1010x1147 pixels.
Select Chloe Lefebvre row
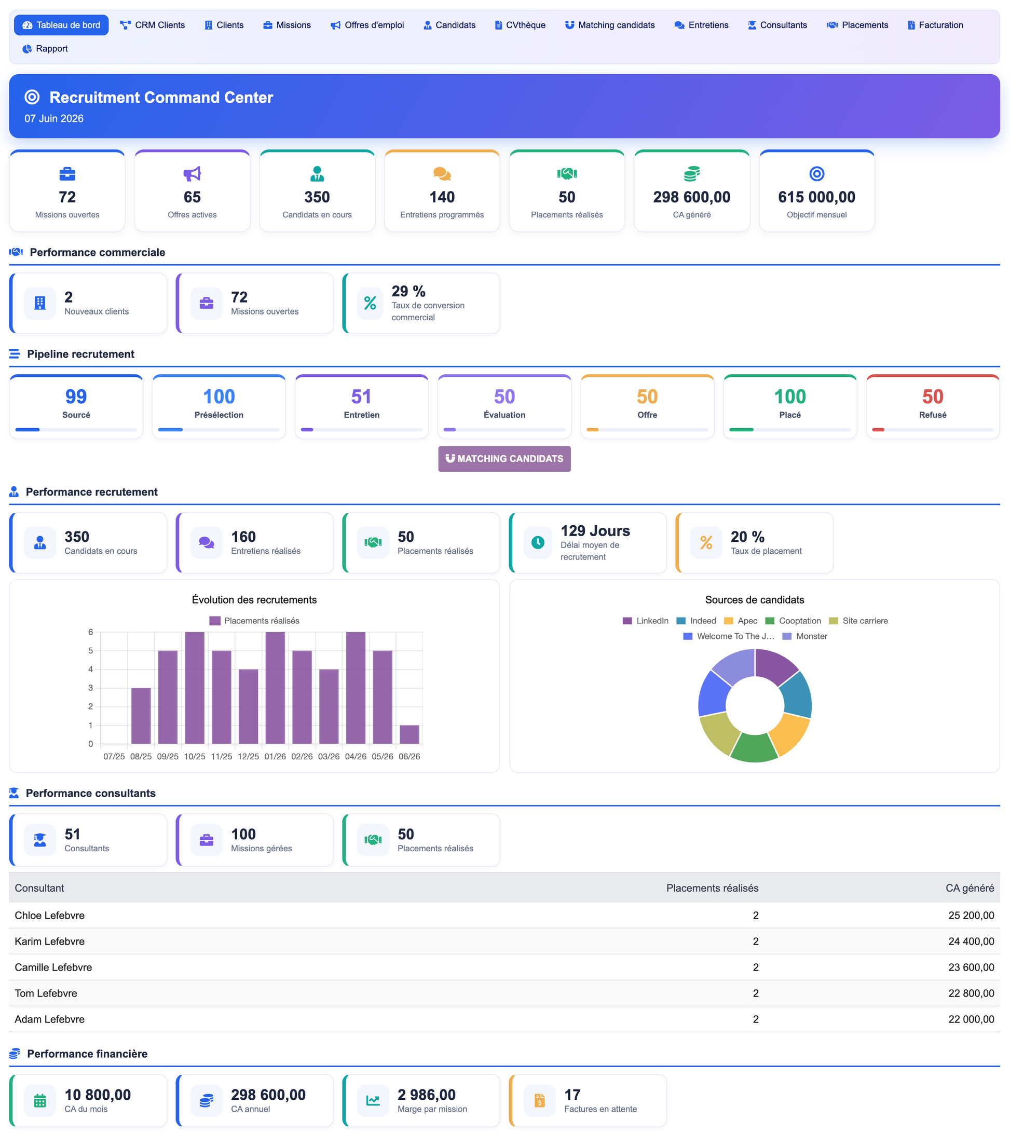coord(504,915)
